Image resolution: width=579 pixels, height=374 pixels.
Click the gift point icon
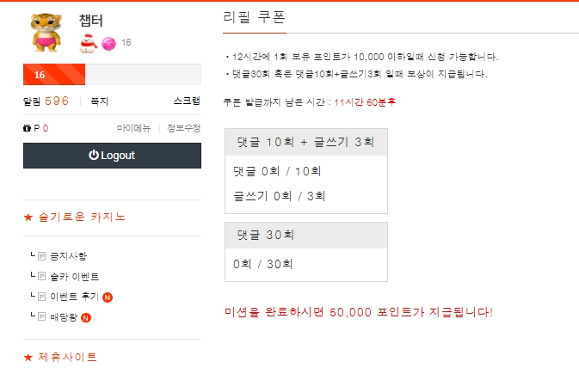(28, 128)
